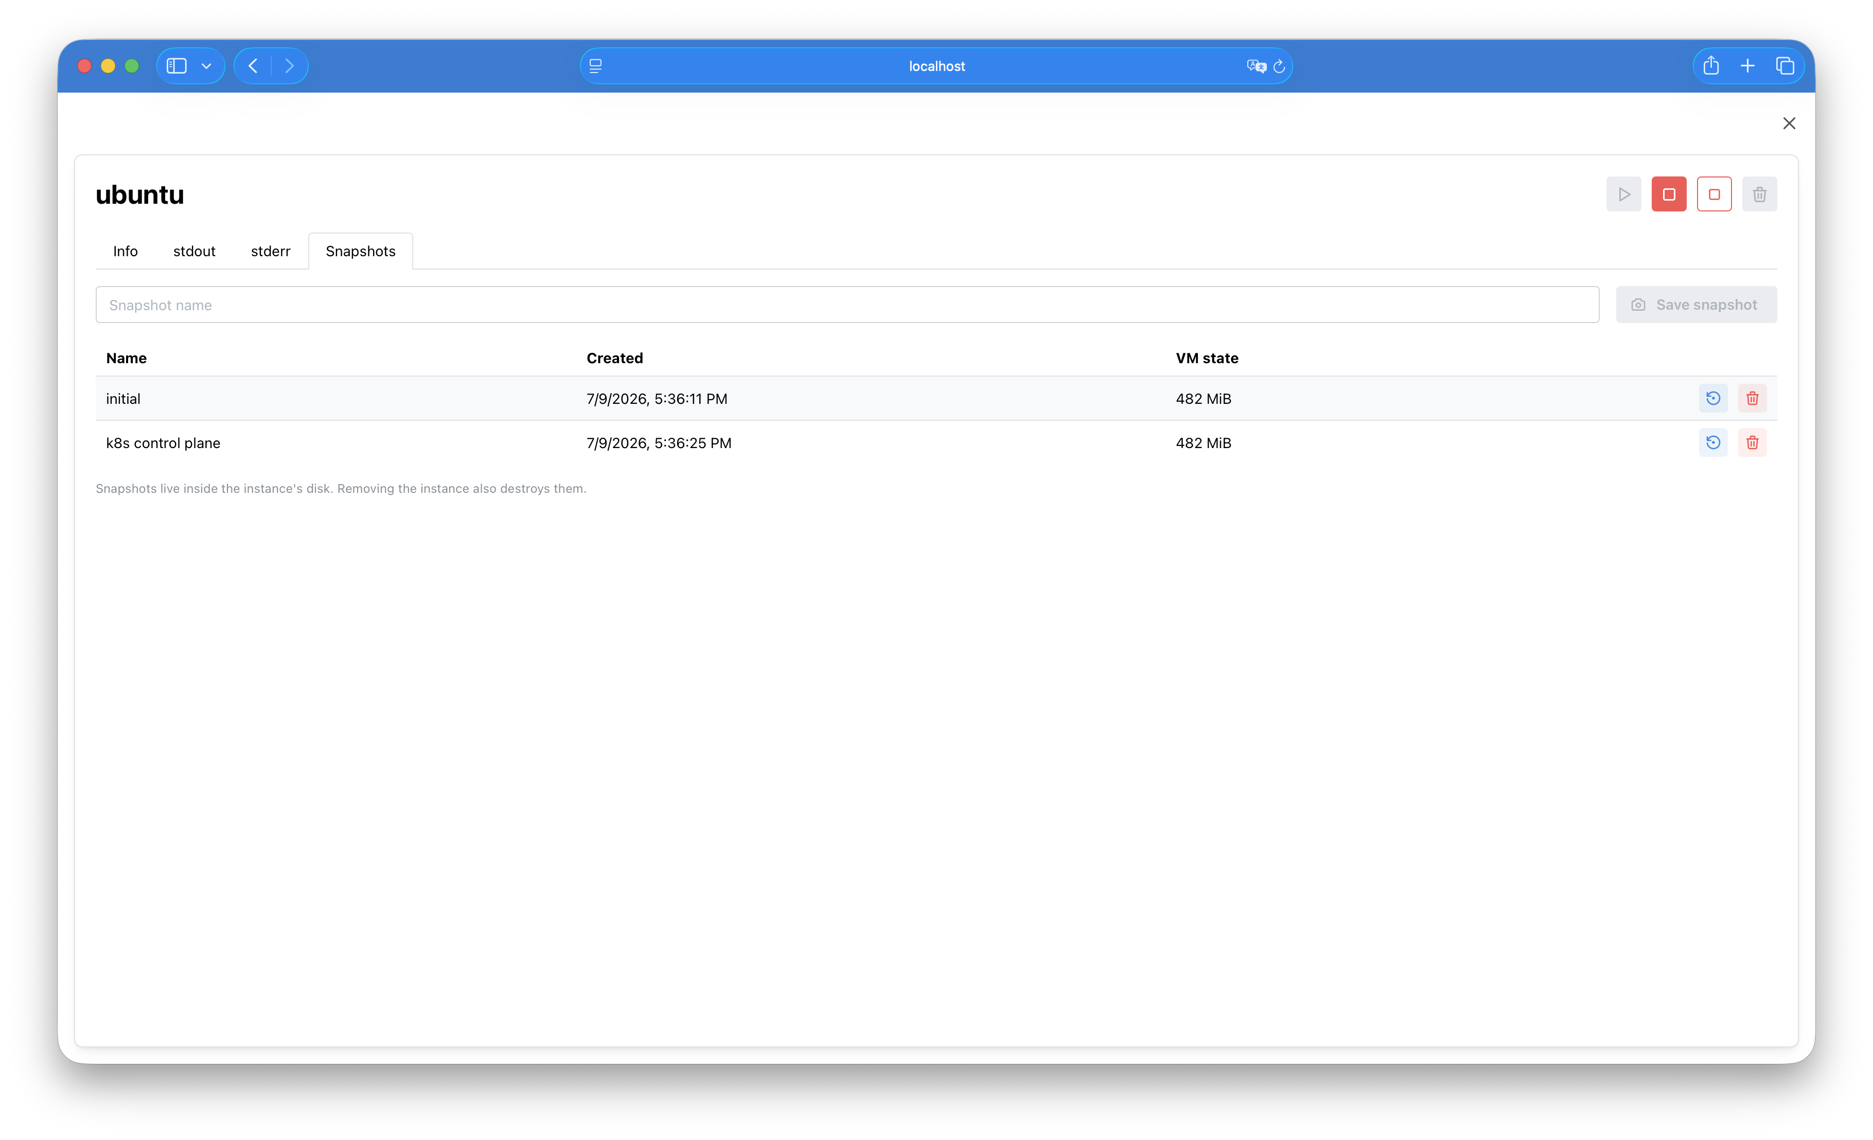Open the sidebar options dropdown chevron

pos(206,66)
